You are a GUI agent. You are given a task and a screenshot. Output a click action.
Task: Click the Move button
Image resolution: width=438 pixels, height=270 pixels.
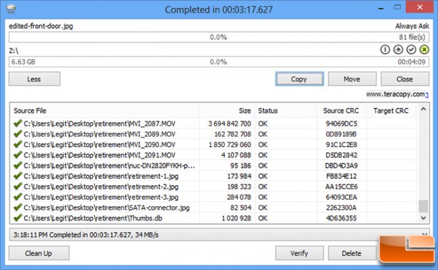(352, 79)
